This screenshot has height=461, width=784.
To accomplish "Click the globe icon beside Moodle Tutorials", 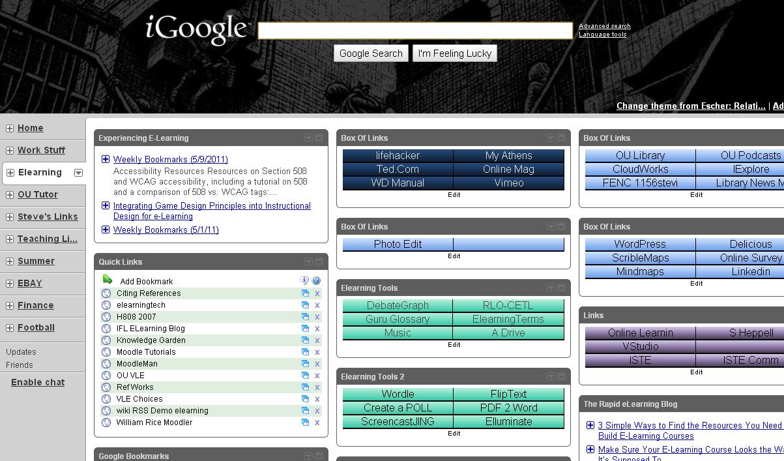I will pos(106,352).
